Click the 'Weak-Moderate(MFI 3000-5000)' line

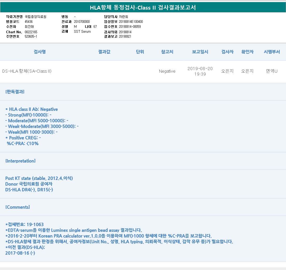[x=42, y=126]
